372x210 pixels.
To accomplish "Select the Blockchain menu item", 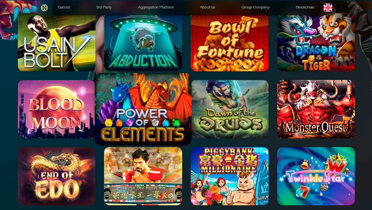I will coord(305,7).
